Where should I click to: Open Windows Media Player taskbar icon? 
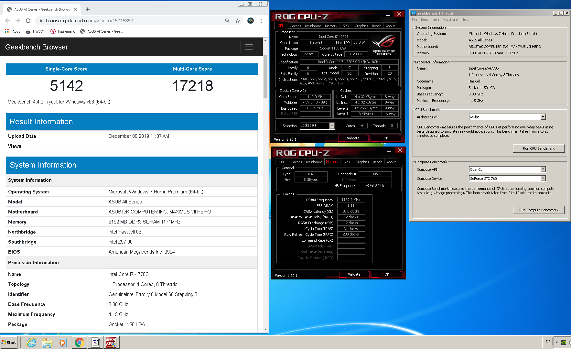63,343
